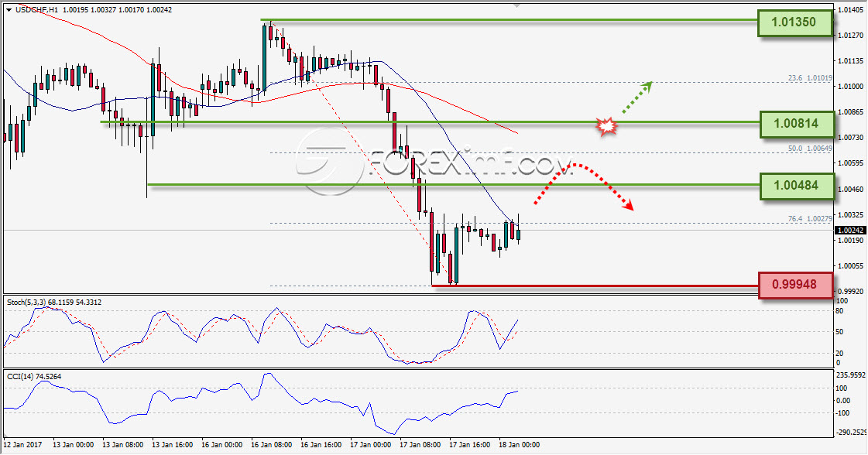Click the 18 Jan 00:00 time label
The width and height of the screenshot is (868, 455).
[520, 444]
